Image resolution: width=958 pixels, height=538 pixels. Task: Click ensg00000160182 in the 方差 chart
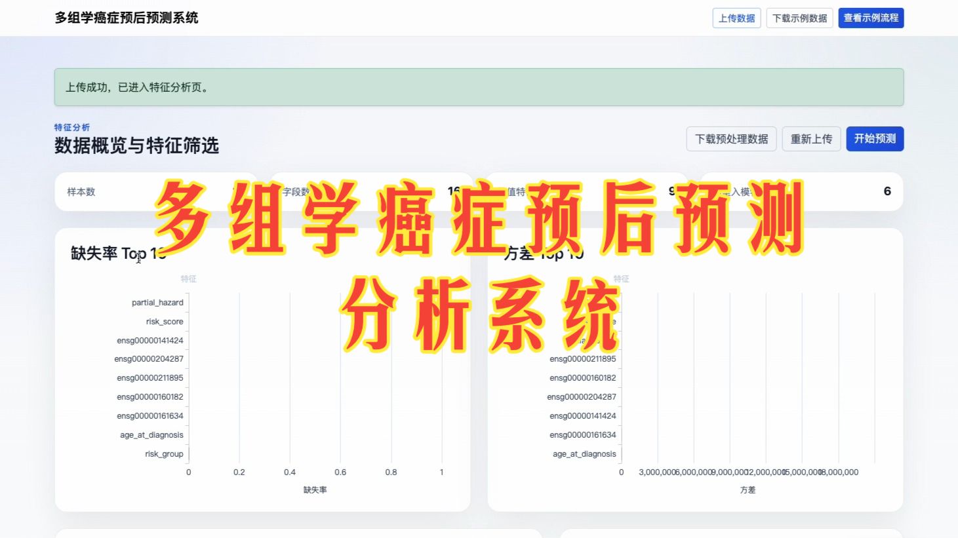[x=583, y=378]
